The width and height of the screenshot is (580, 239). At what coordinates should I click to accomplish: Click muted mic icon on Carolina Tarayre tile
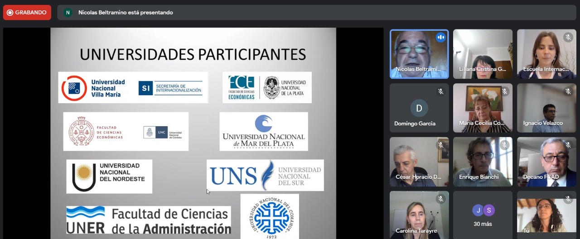click(x=440, y=199)
